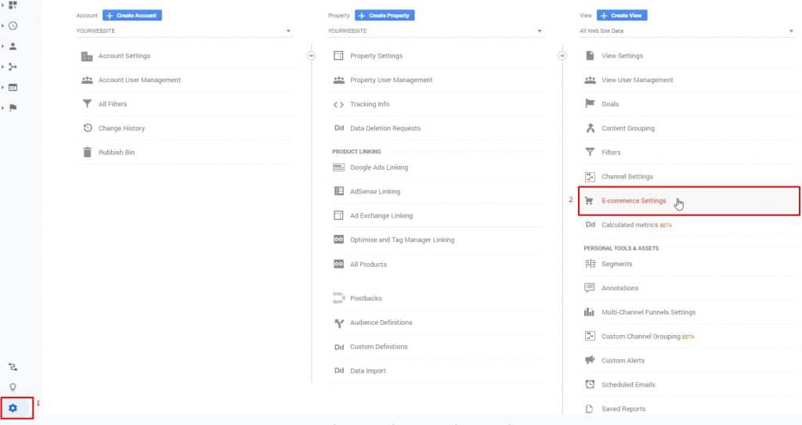The image size is (802, 425).
Task: Open the Customisation dashboard icon in sidebar
Action: [13, 5]
